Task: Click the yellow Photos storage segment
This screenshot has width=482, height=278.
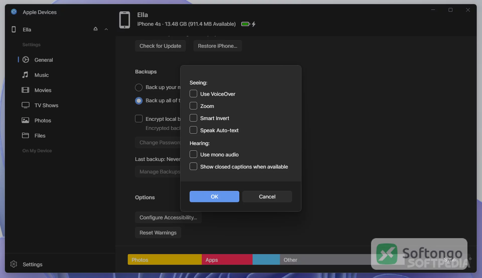Action: coord(164,259)
